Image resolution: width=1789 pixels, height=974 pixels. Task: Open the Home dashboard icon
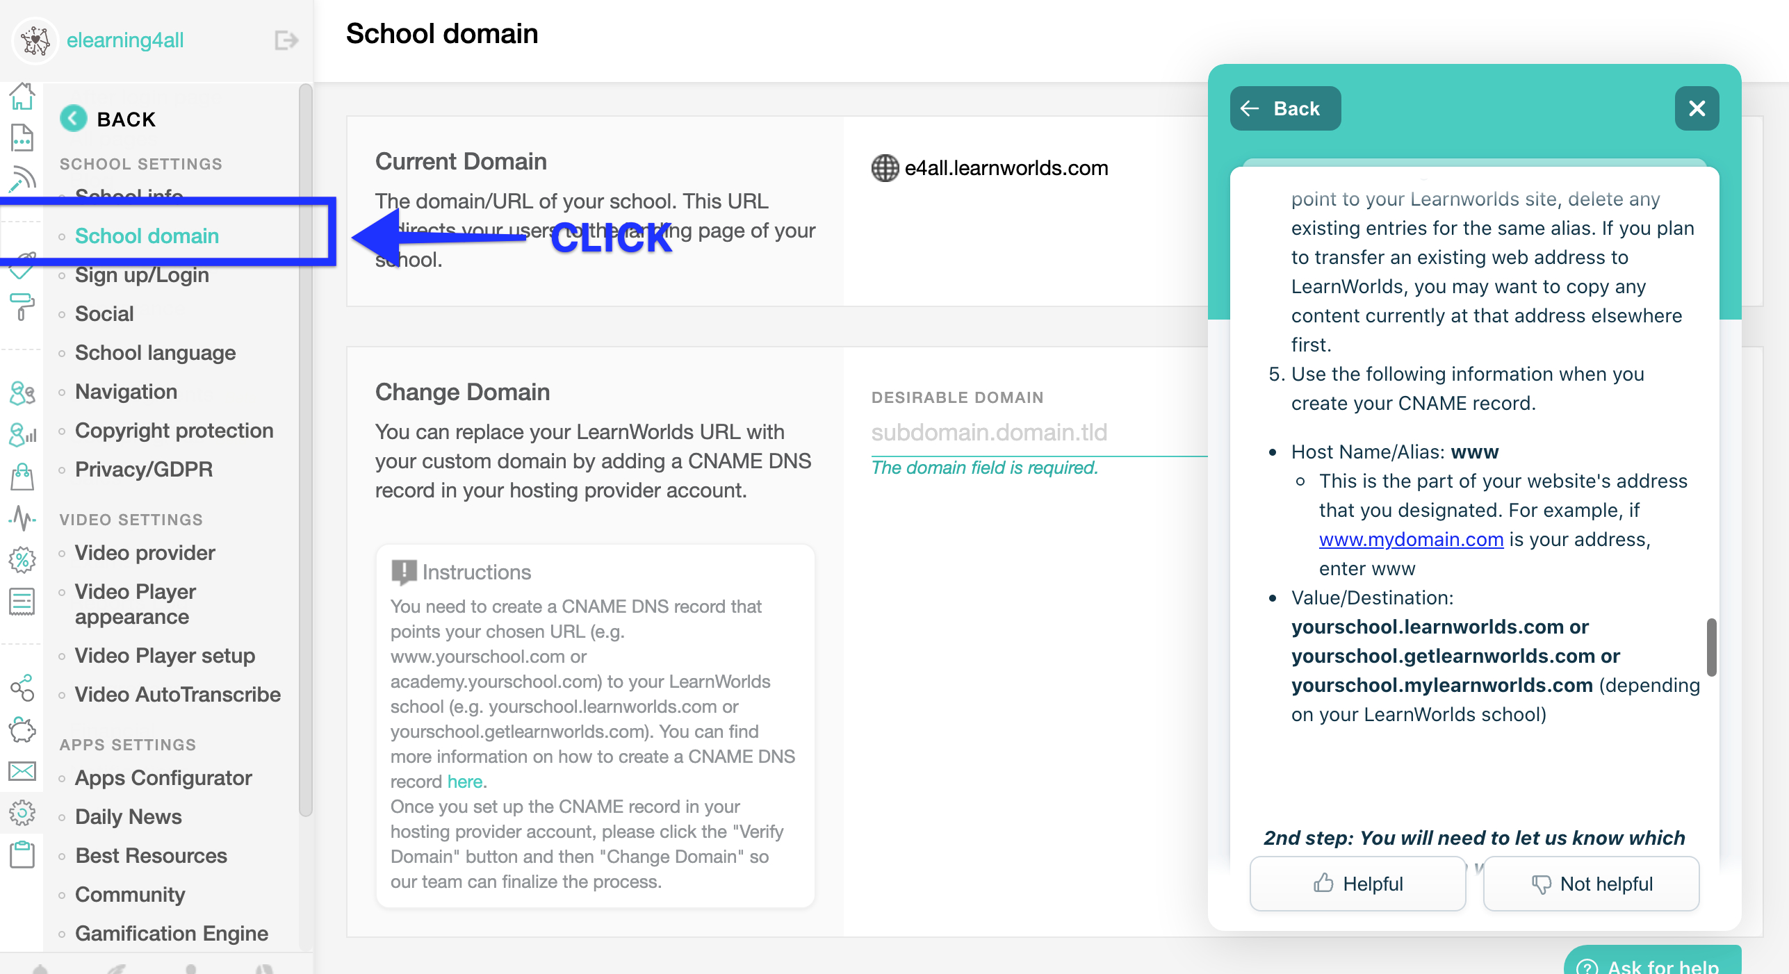point(22,97)
